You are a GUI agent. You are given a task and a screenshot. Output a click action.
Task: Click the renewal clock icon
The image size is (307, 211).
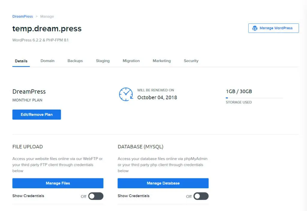(126, 94)
